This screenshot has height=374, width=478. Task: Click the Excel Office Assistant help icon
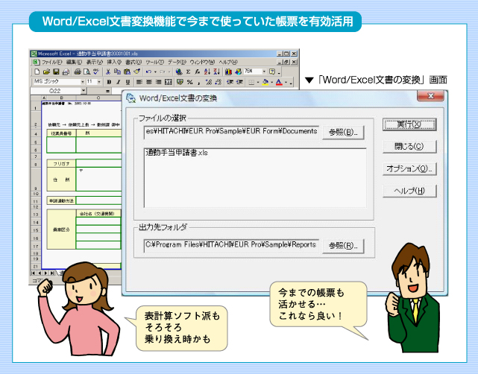pyautogui.click(x=272, y=72)
